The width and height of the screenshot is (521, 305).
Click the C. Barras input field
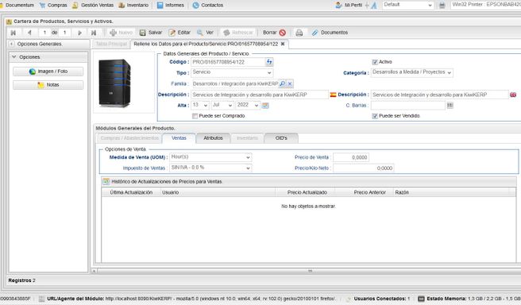click(x=408, y=106)
